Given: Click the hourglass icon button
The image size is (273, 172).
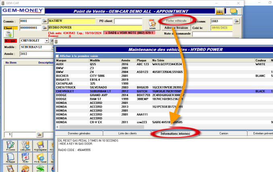Looking at the screenshot, I should click(10, 168).
